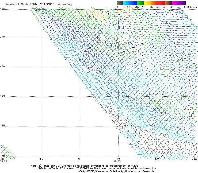198x173 pixels.
Task: Click the "Times are GMT" note line
Action: tap(85, 166)
